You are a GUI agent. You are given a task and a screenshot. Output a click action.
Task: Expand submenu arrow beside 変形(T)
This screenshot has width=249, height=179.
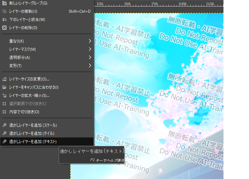[x=90, y=65]
